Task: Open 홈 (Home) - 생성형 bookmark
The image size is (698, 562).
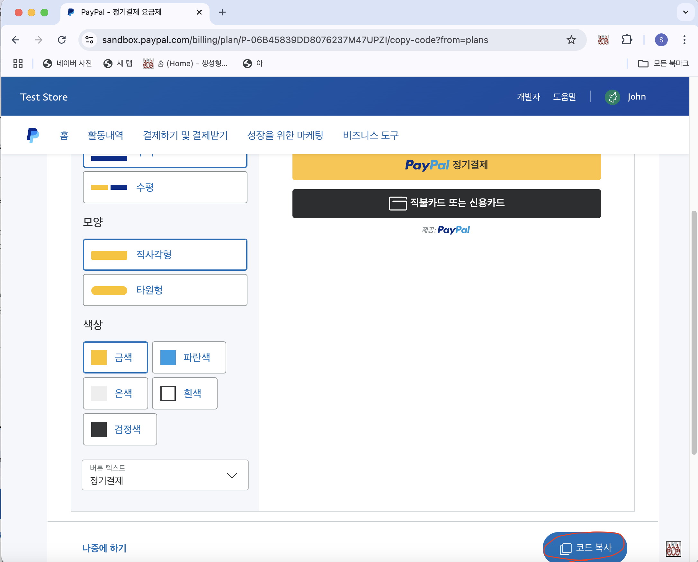Action: pos(186,64)
